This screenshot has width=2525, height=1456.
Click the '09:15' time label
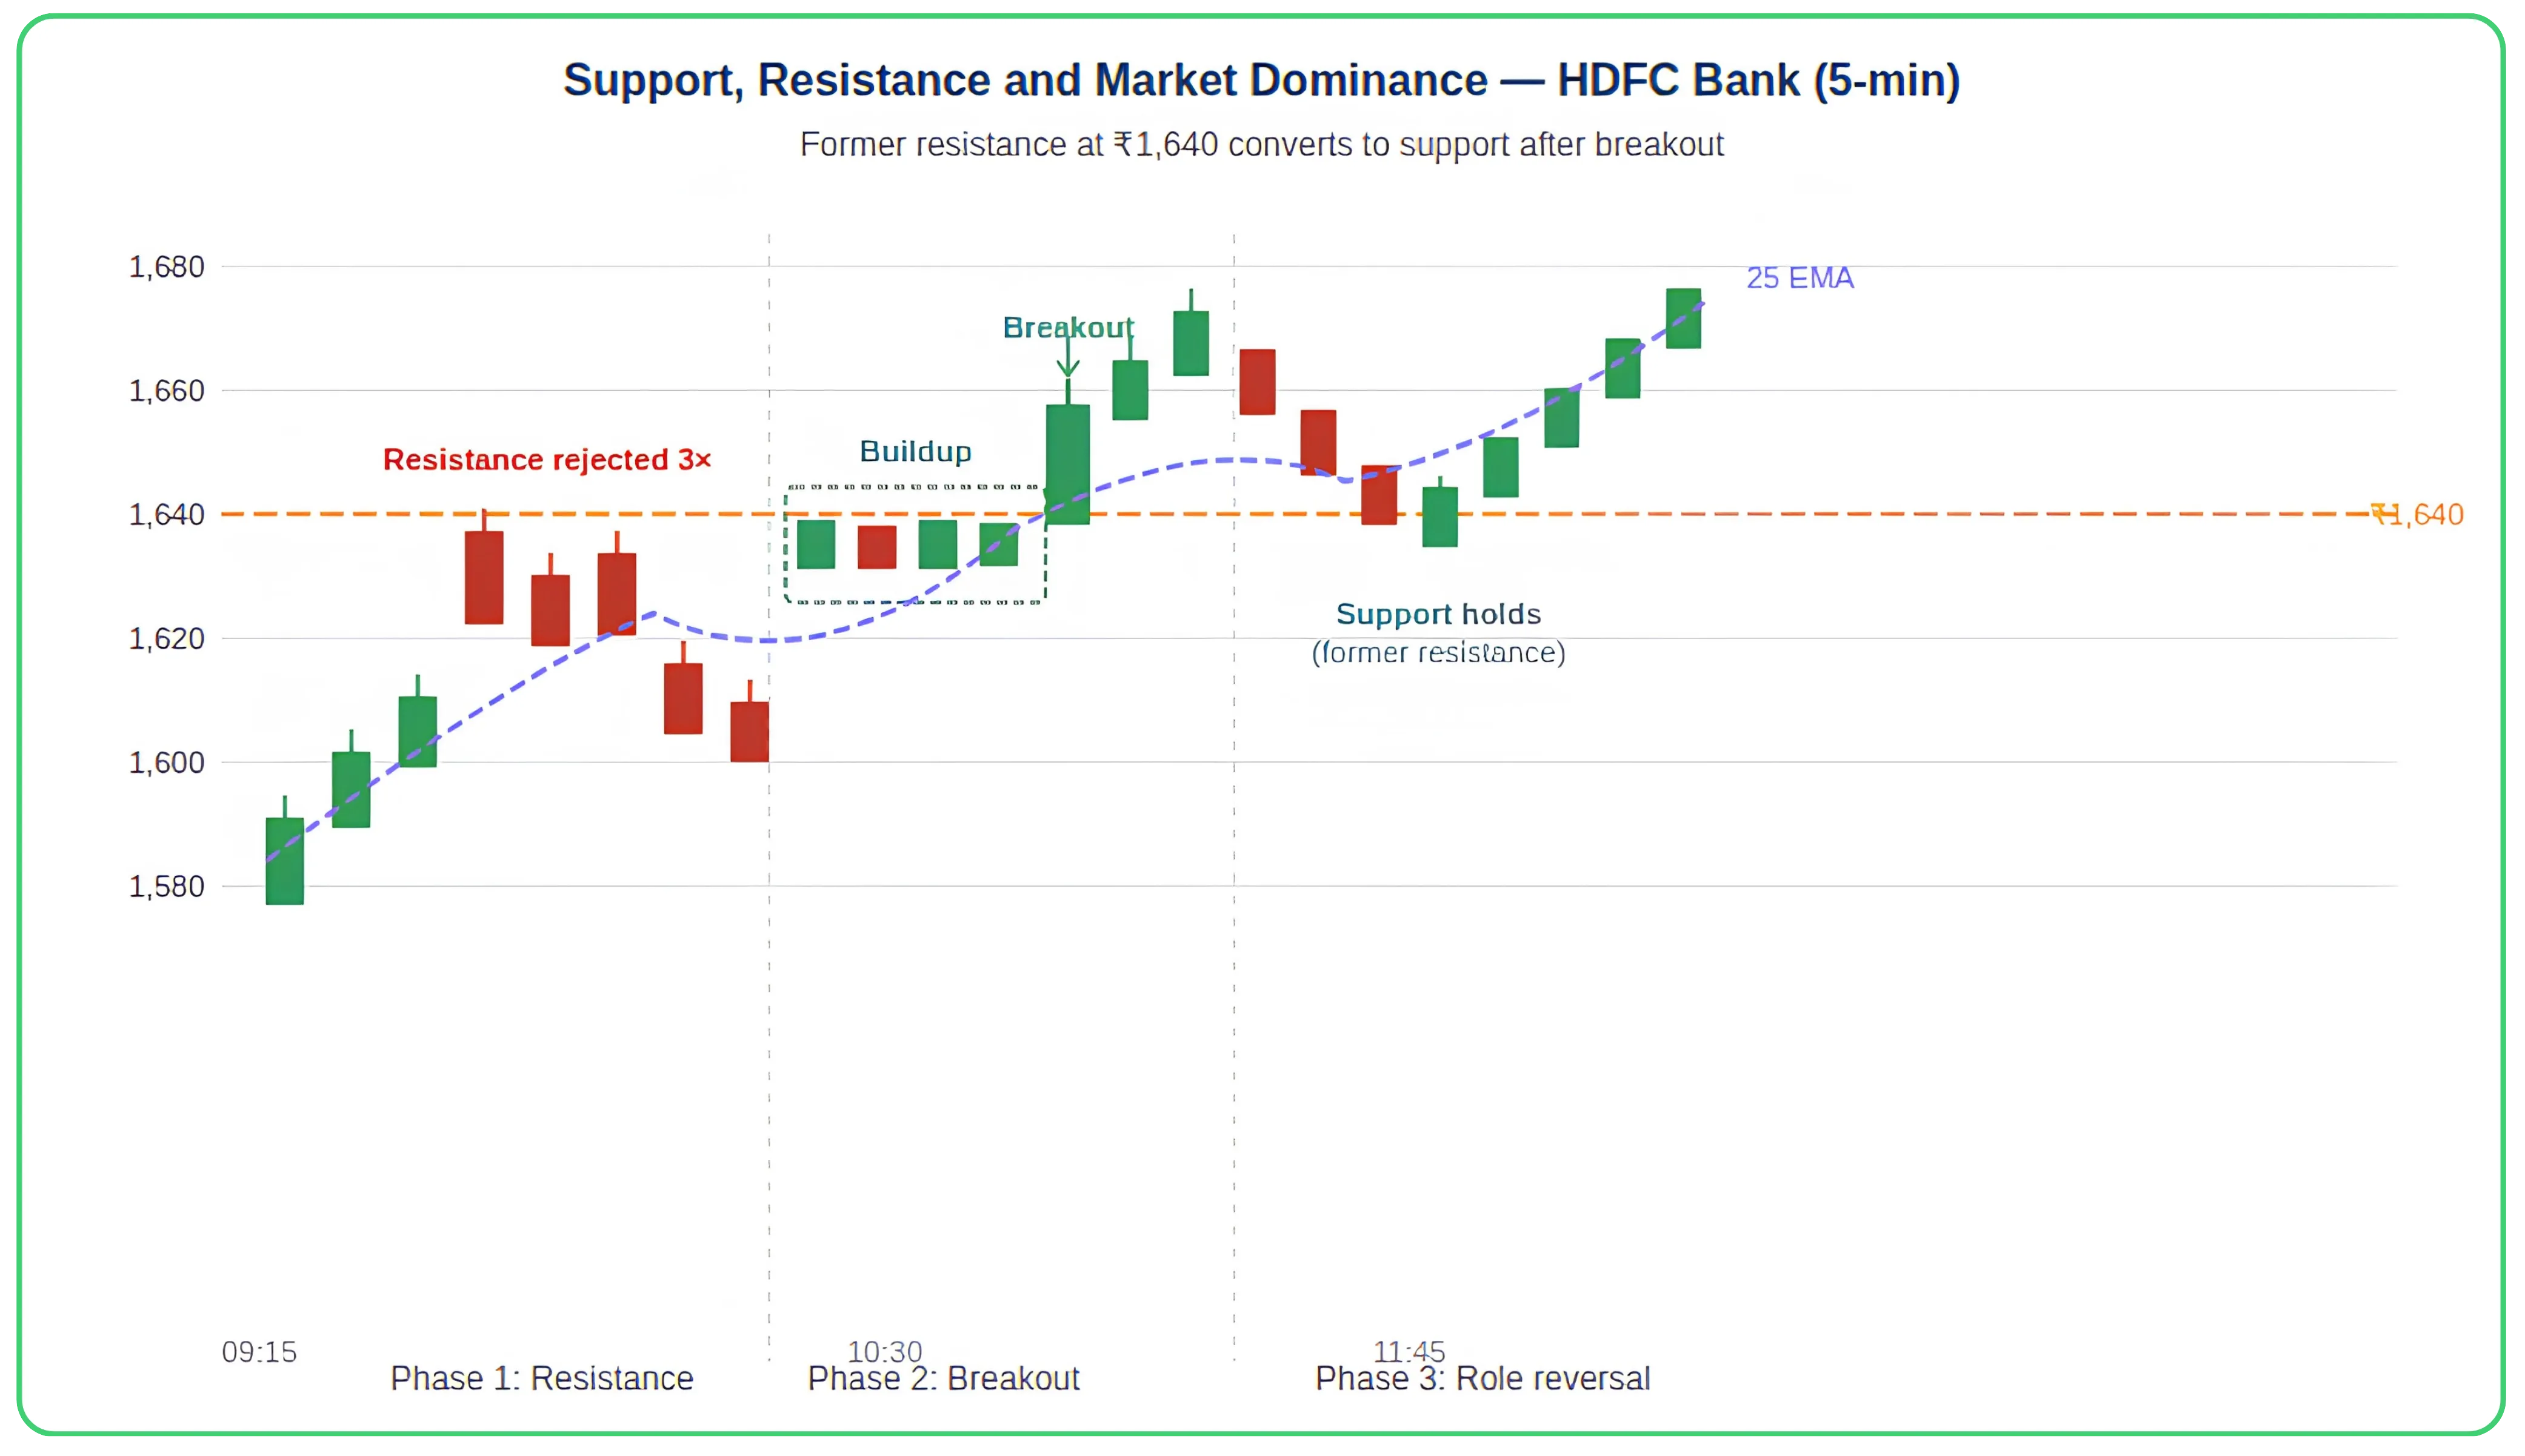tap(259, 1352)
